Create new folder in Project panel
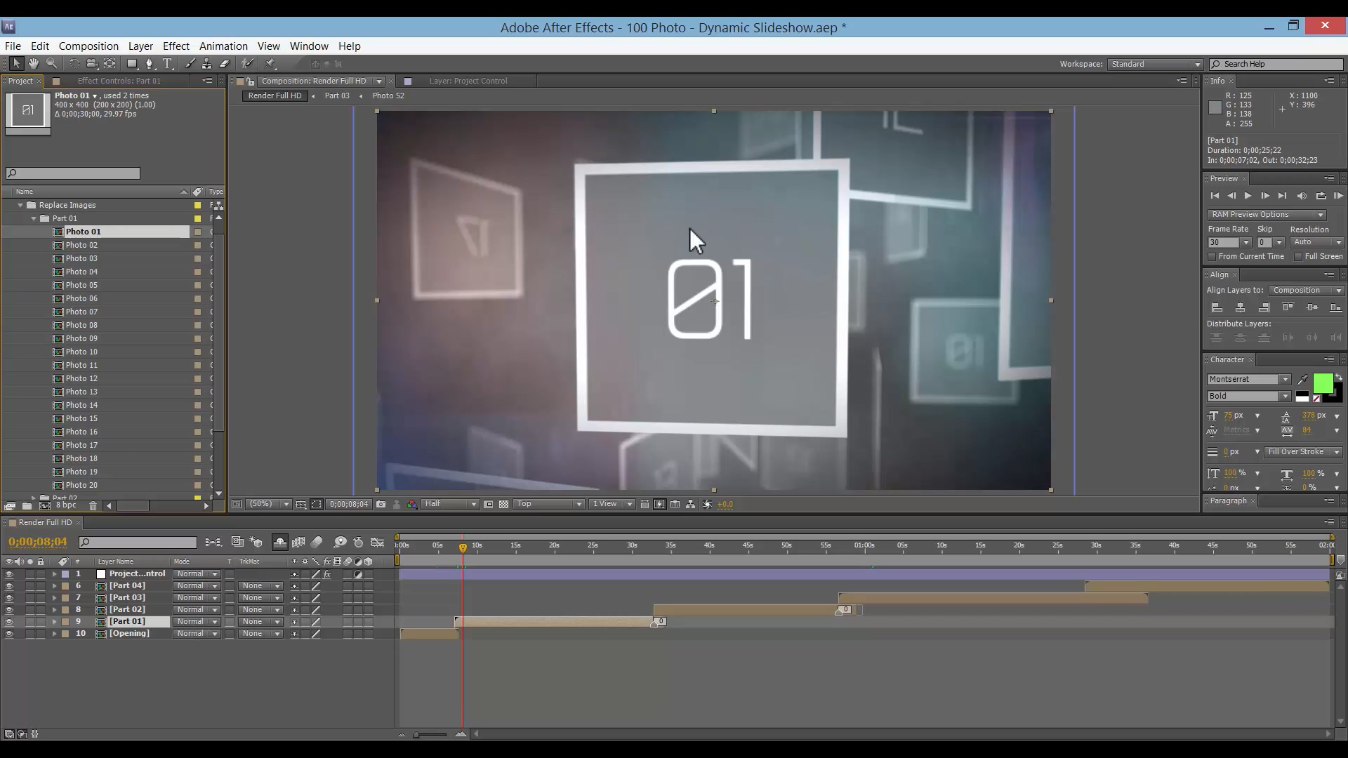The width and height of the screenshot is (1348, 758). tap(27, 505)
